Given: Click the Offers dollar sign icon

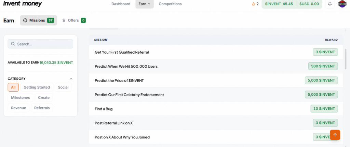Looking at the screenshot, I should point(64,21).
